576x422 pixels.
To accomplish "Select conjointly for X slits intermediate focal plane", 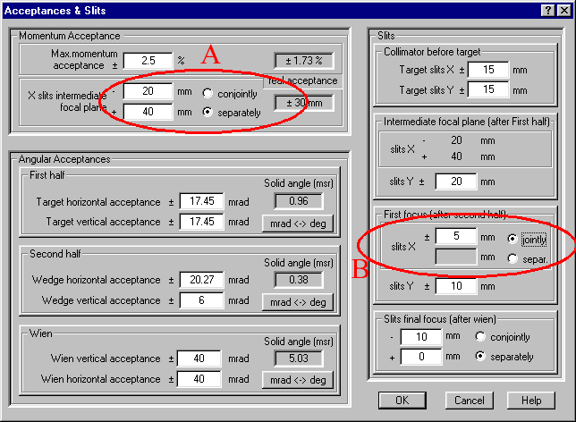I will tap(208, 93).
